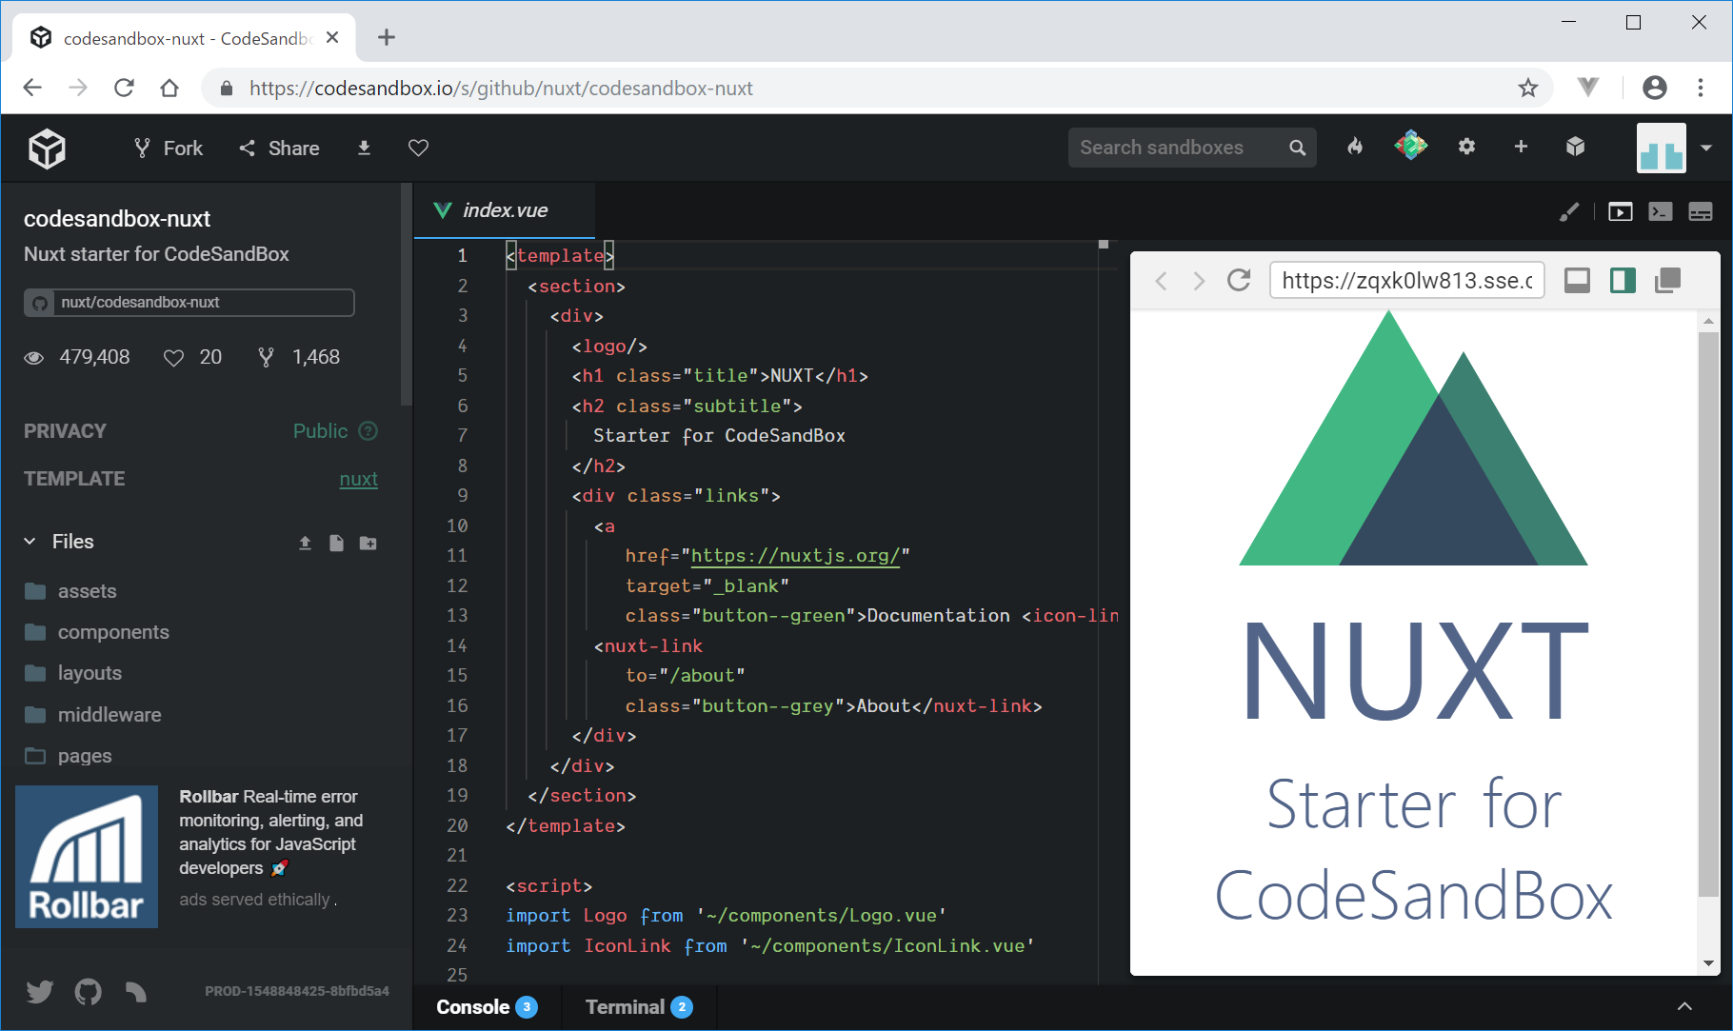Viewport: 1733px width, 1031px height.
Task: Expand the bottom console panel
Action: point(1683,1006)
